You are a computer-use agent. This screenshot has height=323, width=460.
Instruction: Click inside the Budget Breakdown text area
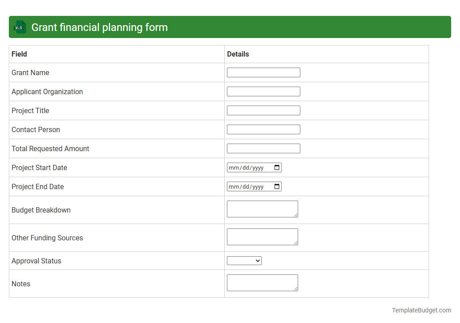point(262,209)
